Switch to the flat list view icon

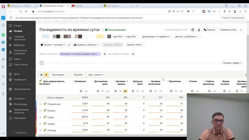(x=41, y=75)
